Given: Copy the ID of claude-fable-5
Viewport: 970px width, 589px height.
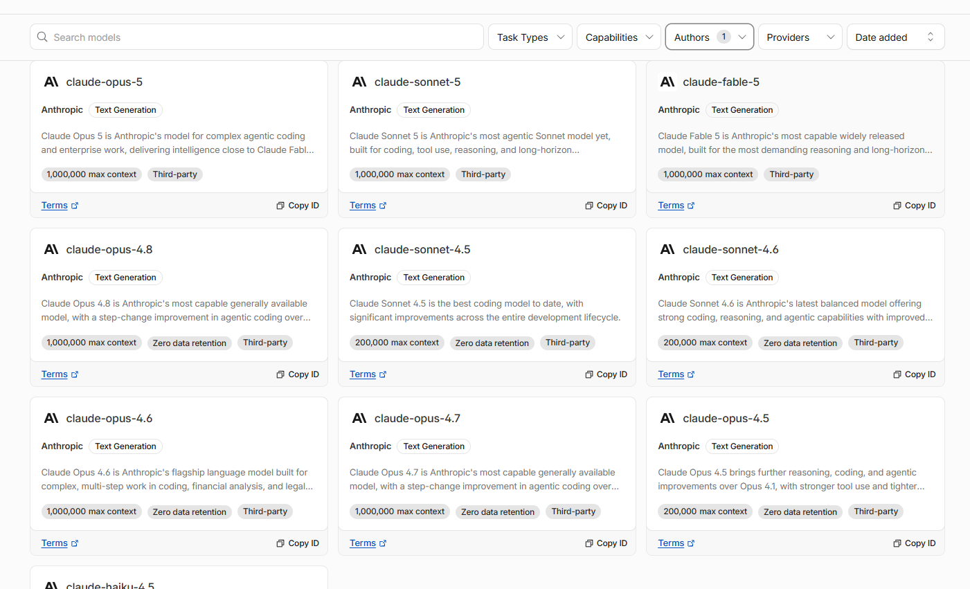Looking at the screenshot, I should coord(914,206).
